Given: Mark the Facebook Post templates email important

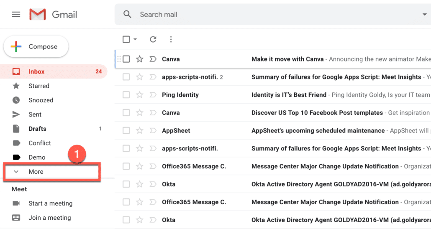Looking at the screenshot, I should point(153,112).
